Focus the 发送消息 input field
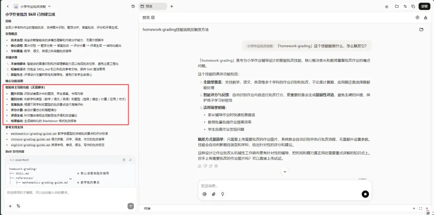This screenshot has height=215, width=434. coord(285,186)
